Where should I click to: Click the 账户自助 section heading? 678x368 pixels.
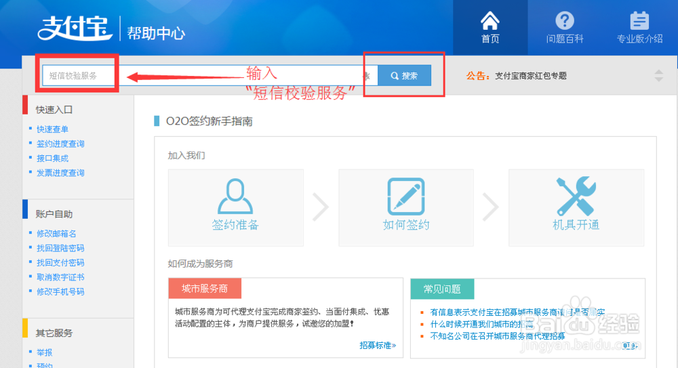[x=54, y=214]
